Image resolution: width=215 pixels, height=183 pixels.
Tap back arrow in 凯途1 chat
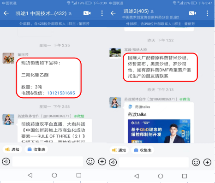pos(6,13)
